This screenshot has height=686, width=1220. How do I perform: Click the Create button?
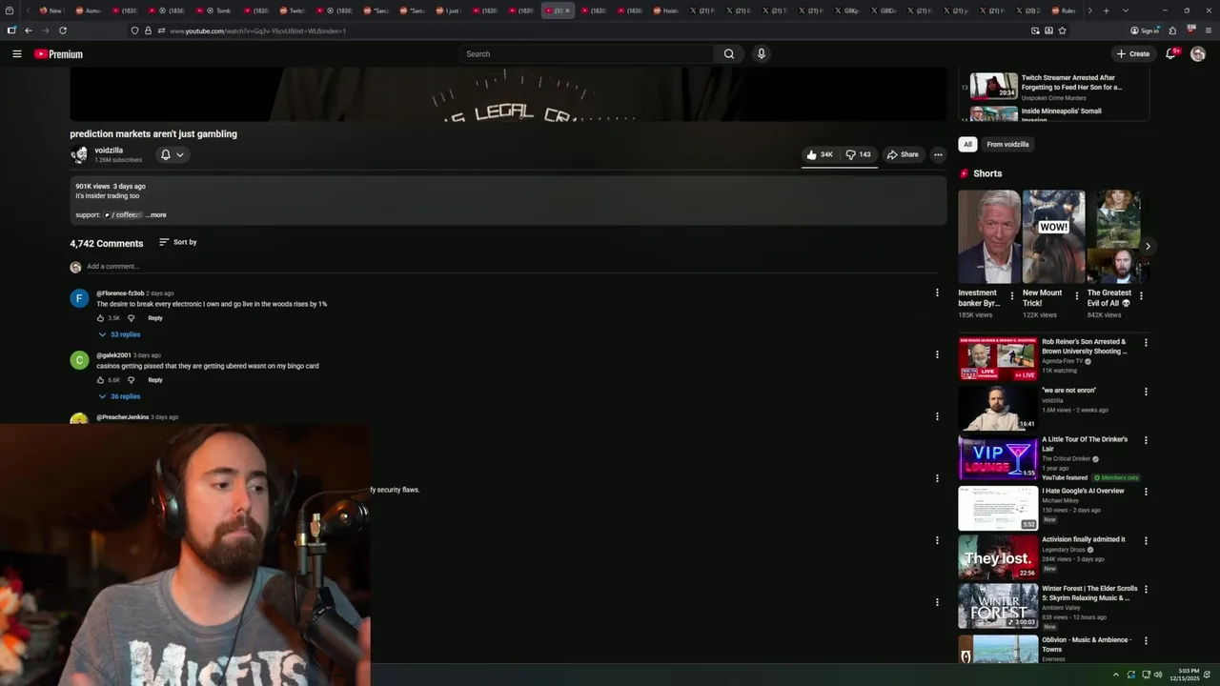click(1133, 54)
